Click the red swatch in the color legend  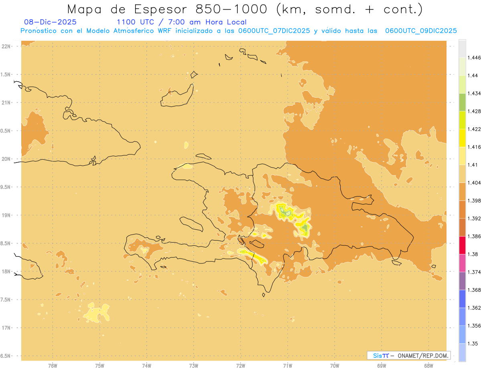coord(462,245)
